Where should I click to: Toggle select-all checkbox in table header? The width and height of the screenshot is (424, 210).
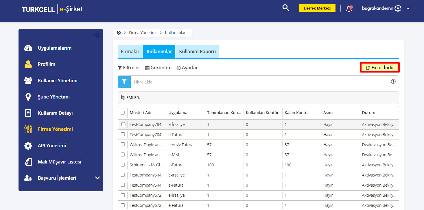pos(123,113)
